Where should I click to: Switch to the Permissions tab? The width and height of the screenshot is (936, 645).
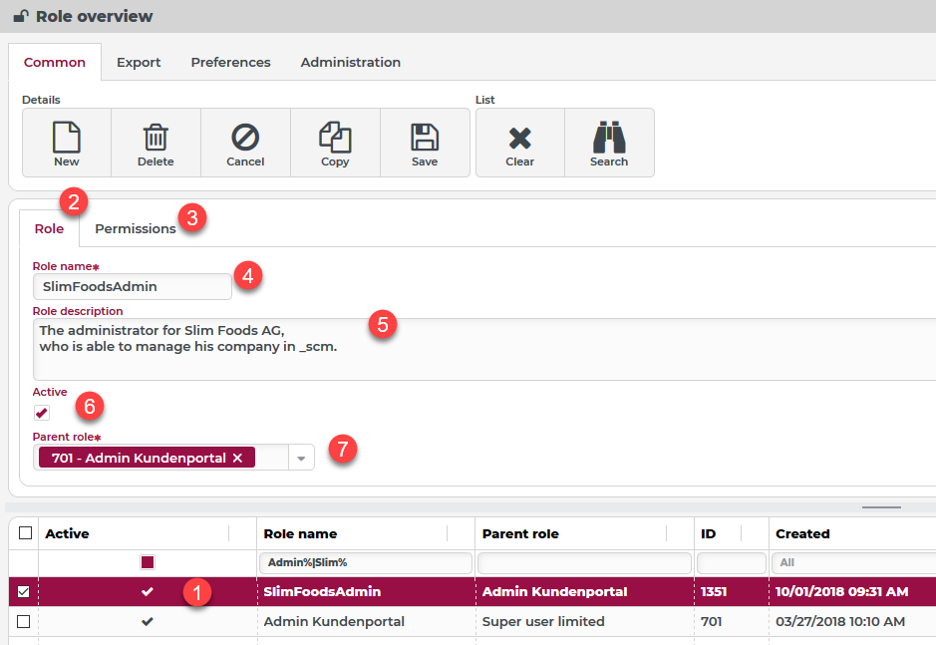(135, 228)
